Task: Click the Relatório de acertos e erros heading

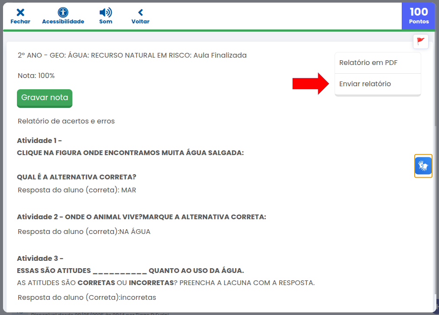Action: 66,121
